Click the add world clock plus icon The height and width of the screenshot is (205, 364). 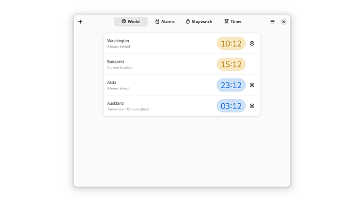80,22
